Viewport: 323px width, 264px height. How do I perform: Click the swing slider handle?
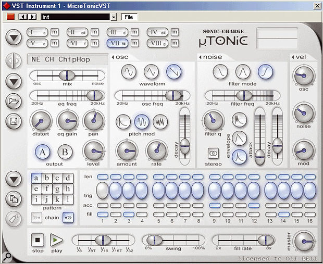[x=155, y=241]
